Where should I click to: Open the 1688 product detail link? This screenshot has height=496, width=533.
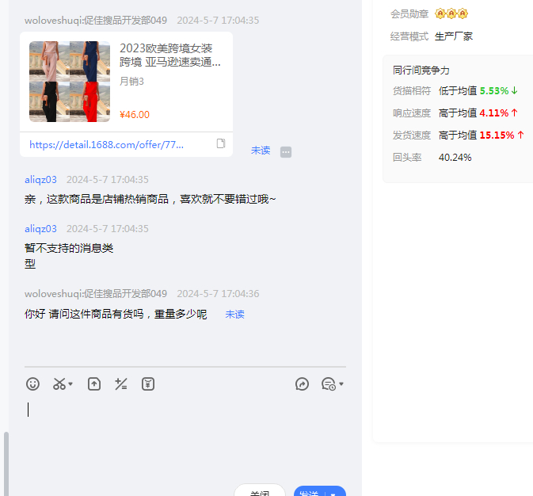pos(106,145)
